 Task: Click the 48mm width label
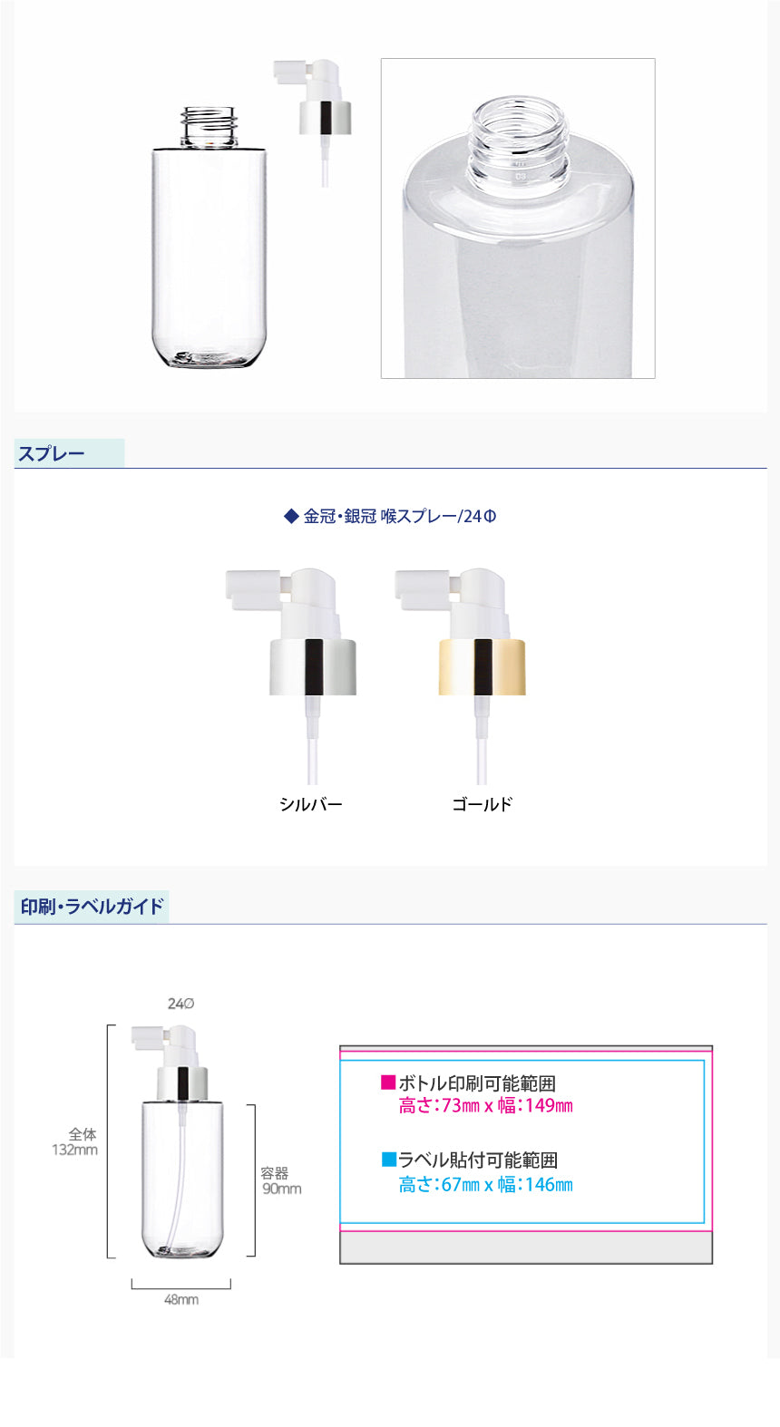pos(181,1299)
